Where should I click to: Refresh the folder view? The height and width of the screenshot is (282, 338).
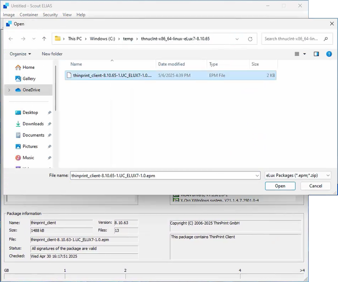(250, 39)
